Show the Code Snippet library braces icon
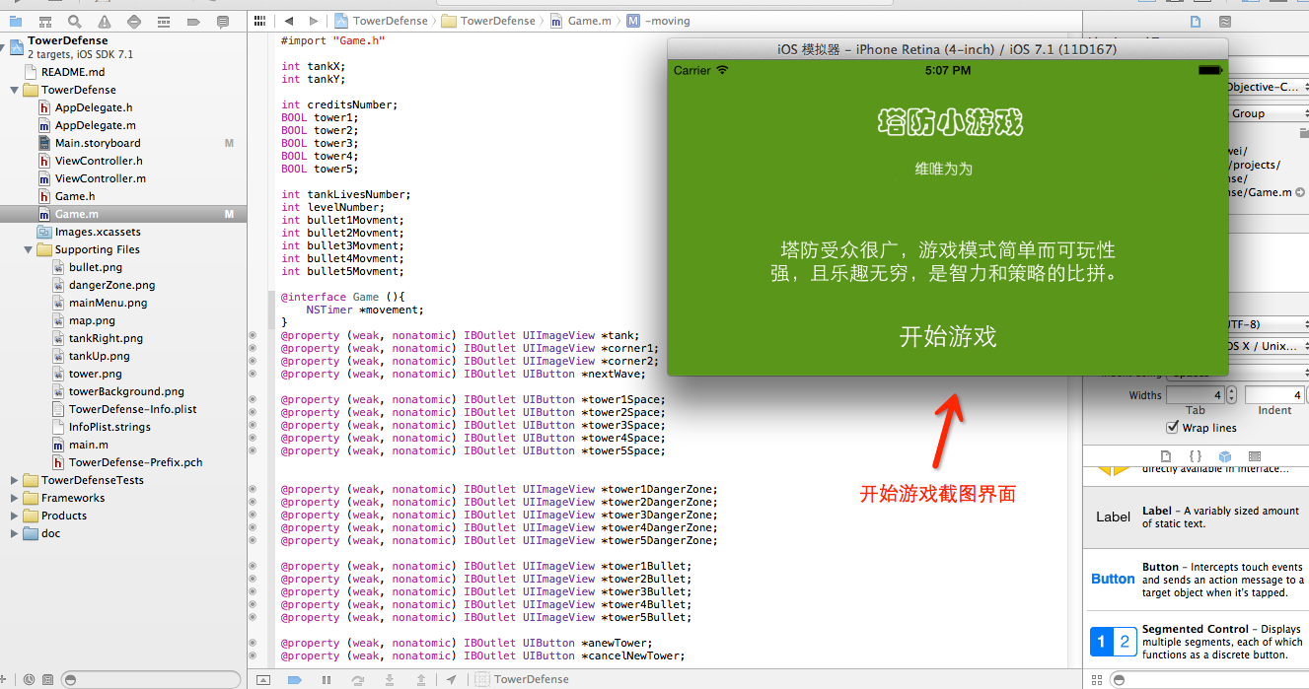This screenshot has height=689, width=1309. pos(1195,456)
